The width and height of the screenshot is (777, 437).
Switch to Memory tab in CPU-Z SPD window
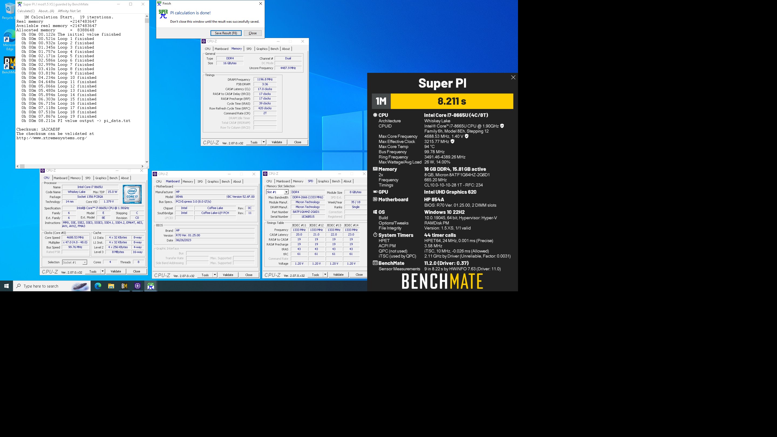click(298, 181)
